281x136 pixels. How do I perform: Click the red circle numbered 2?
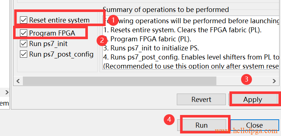[102, 41]
